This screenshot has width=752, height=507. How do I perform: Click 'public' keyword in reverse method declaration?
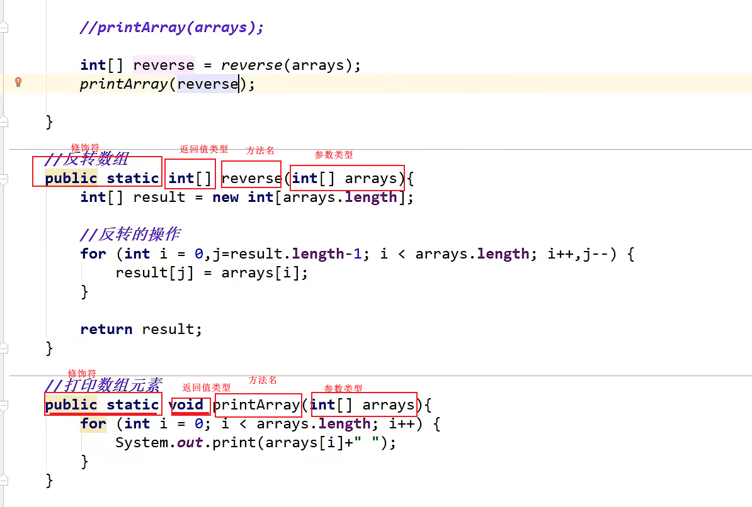pyautogui.click(x=71, y=178)
